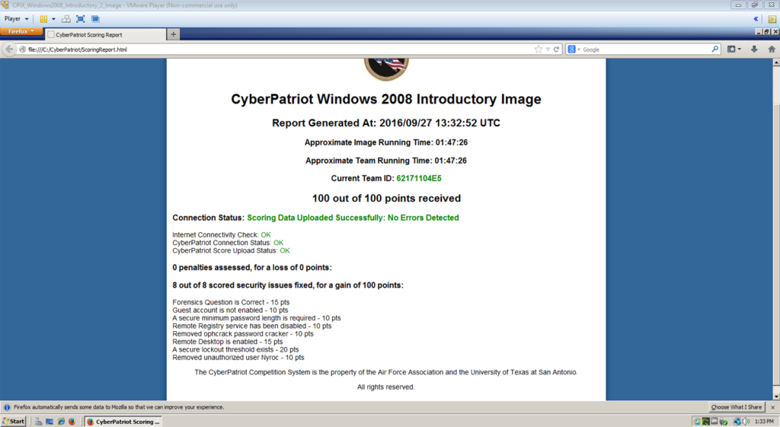Click the Removed ophcrack password cracker line

pos(243,334)
